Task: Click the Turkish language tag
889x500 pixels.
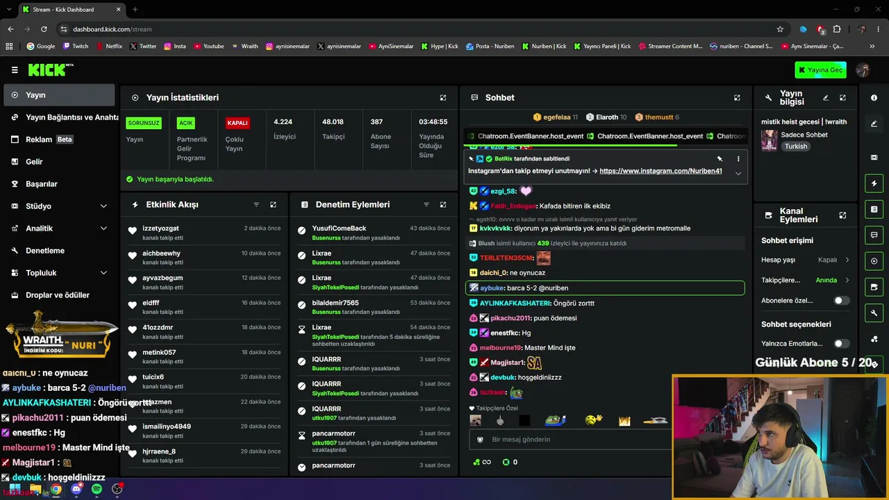Action: click(x=796, y=147)
